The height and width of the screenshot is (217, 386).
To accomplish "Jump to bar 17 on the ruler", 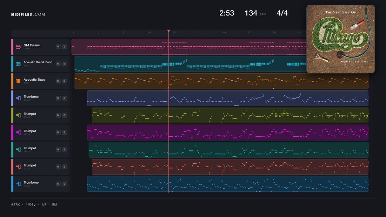I will [124, 33].
